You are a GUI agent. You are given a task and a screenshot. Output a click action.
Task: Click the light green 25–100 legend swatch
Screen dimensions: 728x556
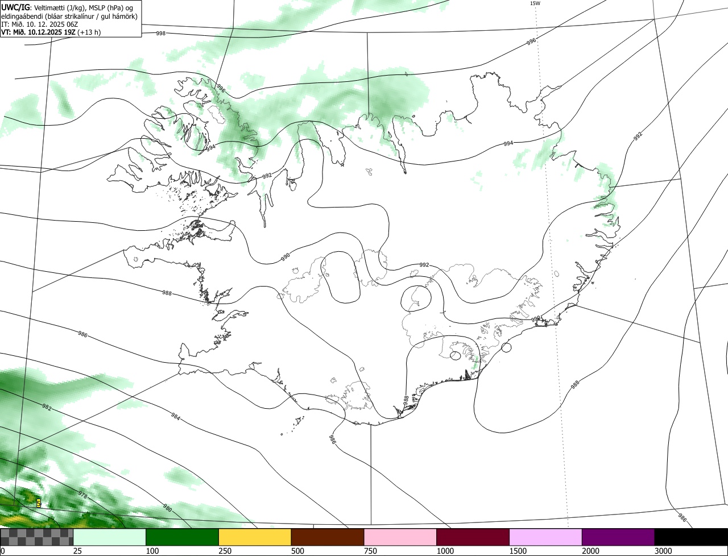110,537
